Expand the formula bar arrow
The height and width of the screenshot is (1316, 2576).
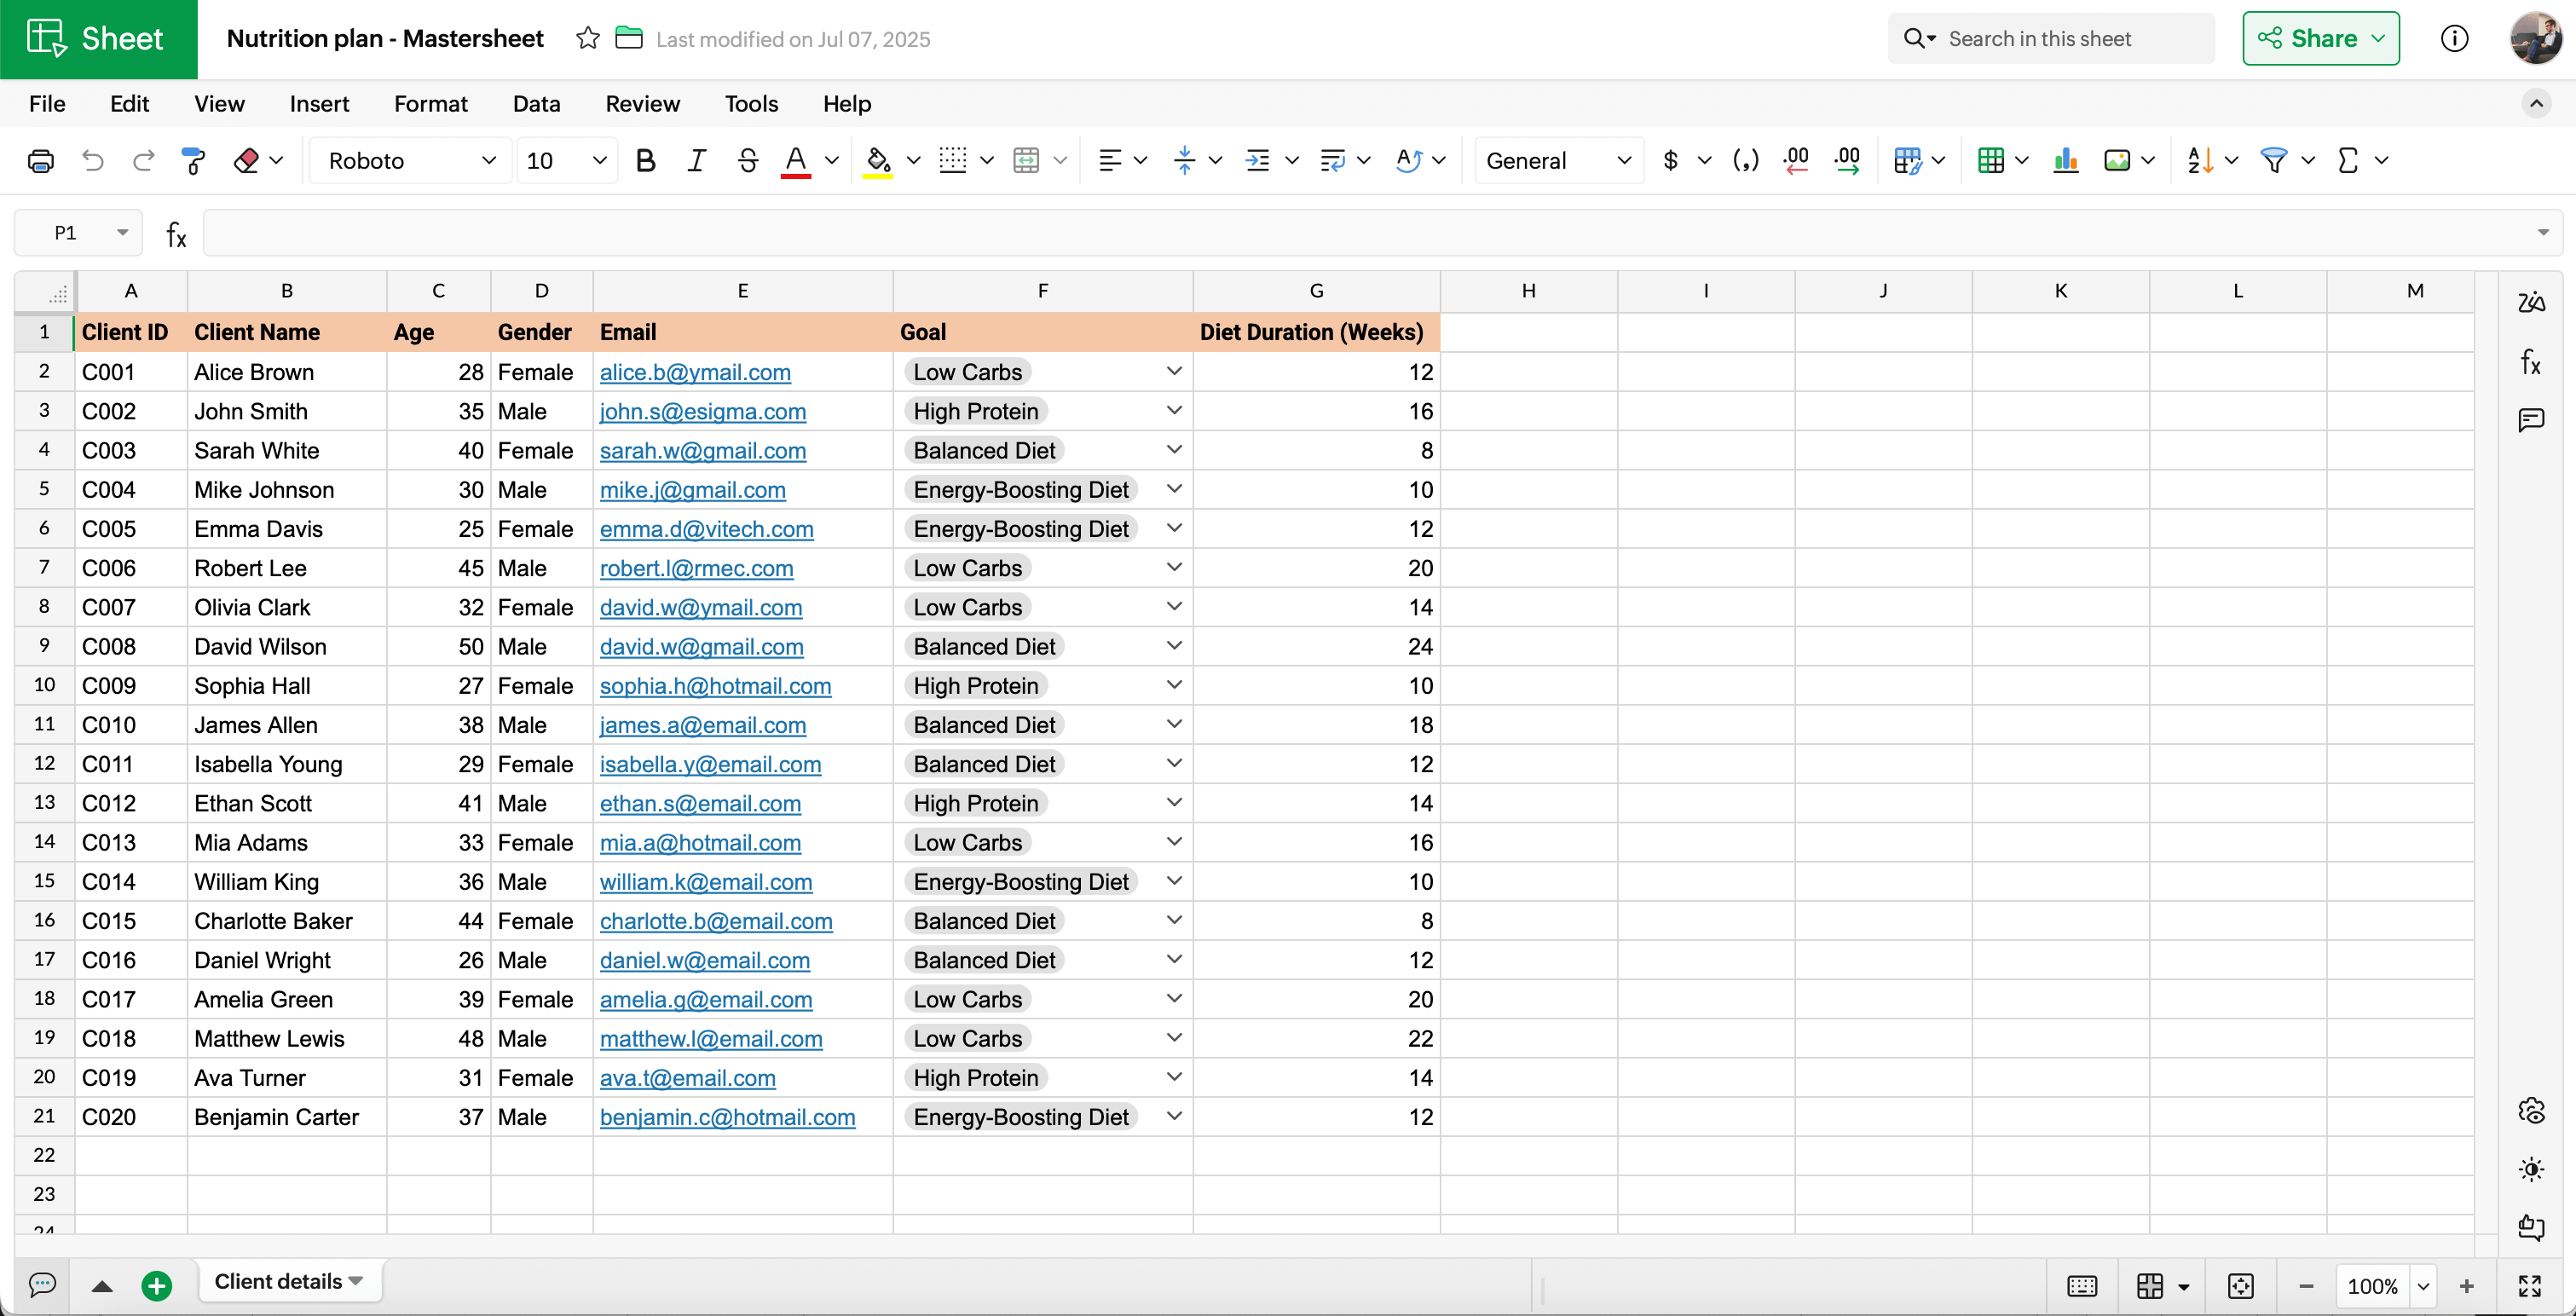(x=2542, y=233)
